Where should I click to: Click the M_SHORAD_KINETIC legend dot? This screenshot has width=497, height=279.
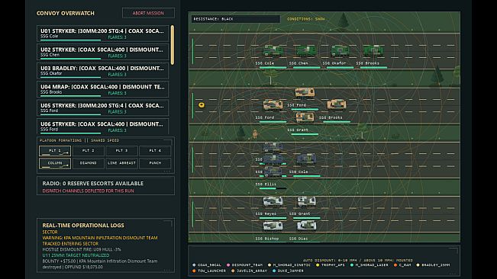pyautogui.click(x=269, y=265)
